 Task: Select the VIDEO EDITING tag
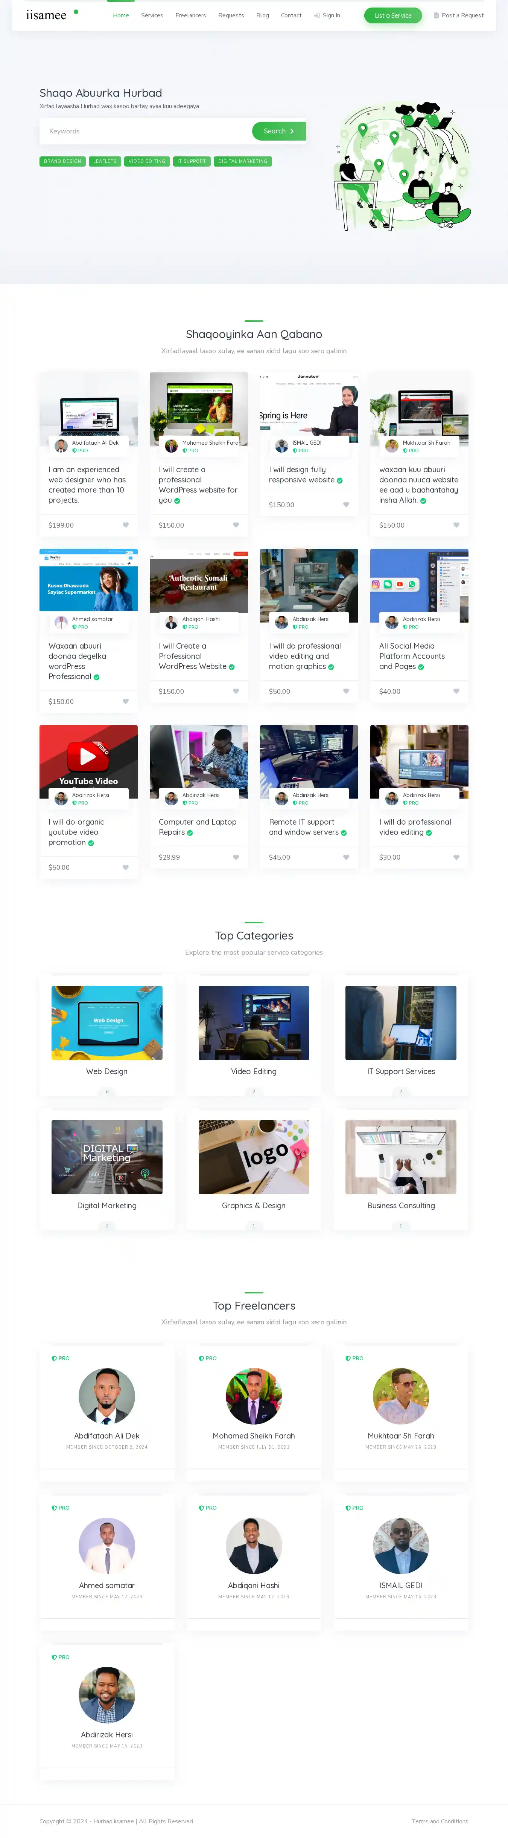[147, 161]
